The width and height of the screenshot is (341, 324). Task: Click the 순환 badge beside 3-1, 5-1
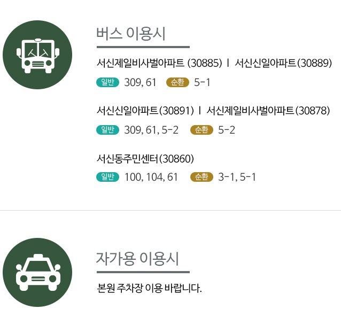(201, 177)
